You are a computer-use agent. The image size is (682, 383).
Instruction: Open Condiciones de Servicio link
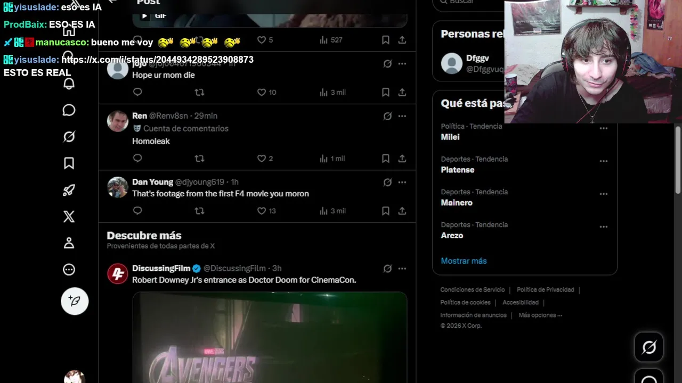473,290
